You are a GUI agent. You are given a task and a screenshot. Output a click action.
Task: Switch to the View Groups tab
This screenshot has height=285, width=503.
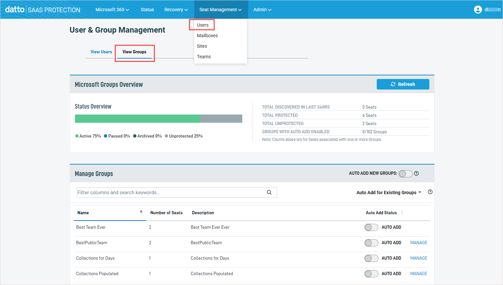pyautogui.click(x=134, y=52)
